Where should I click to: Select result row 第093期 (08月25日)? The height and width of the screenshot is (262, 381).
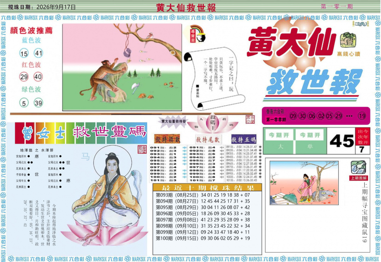(x=203, y=195)
